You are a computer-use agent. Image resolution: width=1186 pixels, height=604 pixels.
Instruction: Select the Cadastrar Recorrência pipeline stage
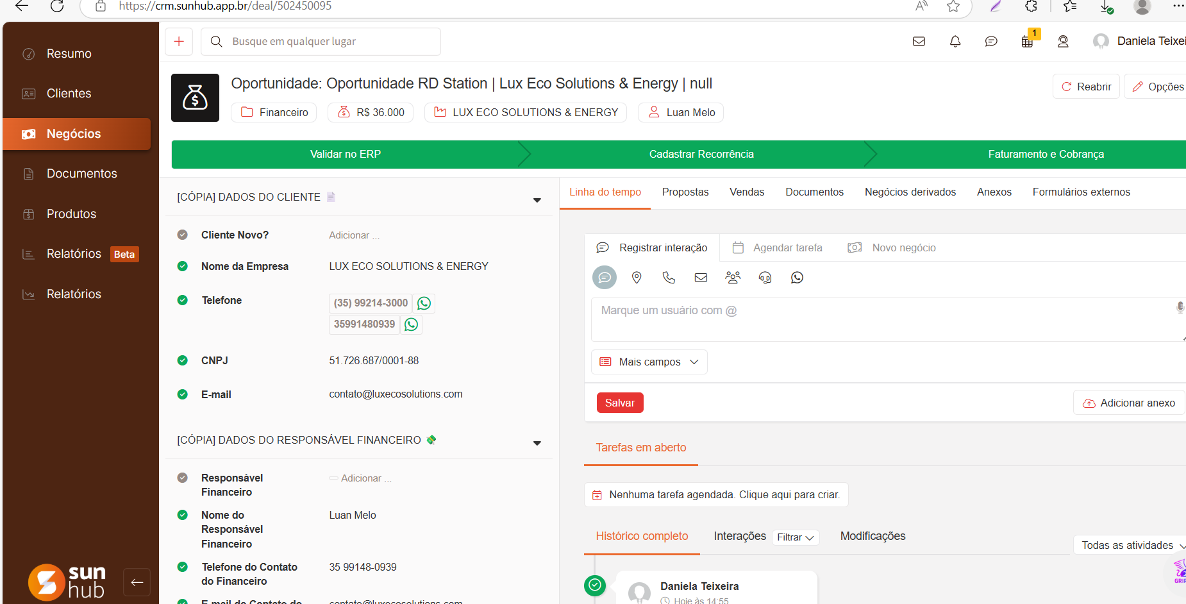[x=701, y=155]
